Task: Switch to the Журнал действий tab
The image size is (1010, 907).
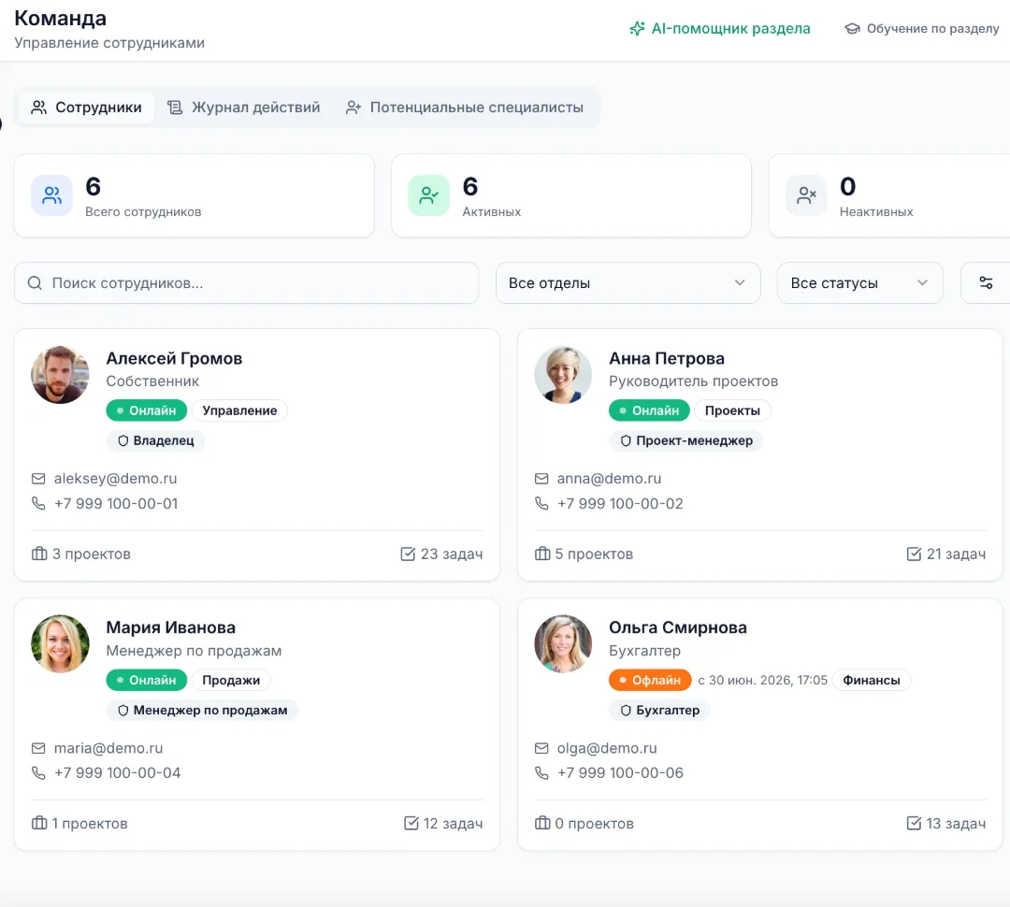Action: tap(243, 108)
